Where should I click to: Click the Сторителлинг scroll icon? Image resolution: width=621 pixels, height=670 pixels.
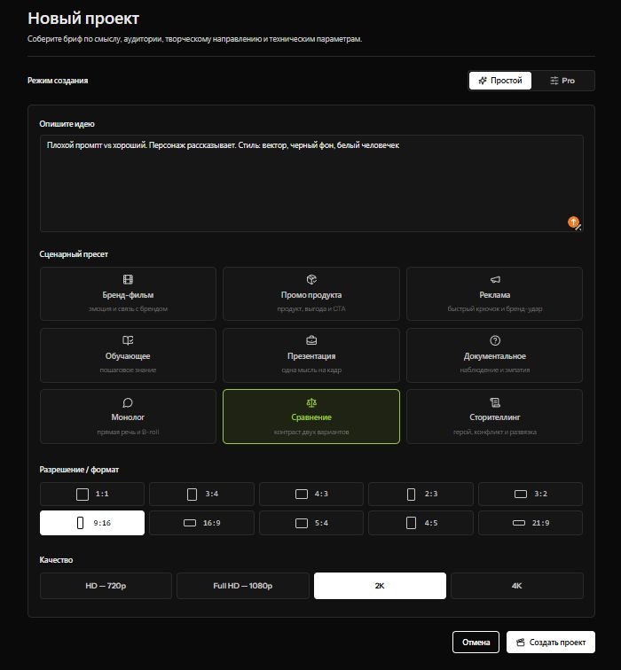[495, 402]
